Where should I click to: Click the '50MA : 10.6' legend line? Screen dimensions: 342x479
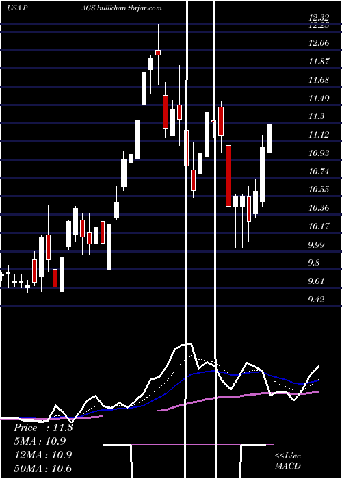(x=43, y=468)
